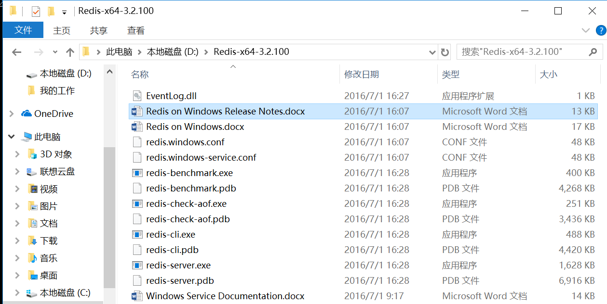Go back using the left arrow
607x304 pixels.
[x=17, y=52]
